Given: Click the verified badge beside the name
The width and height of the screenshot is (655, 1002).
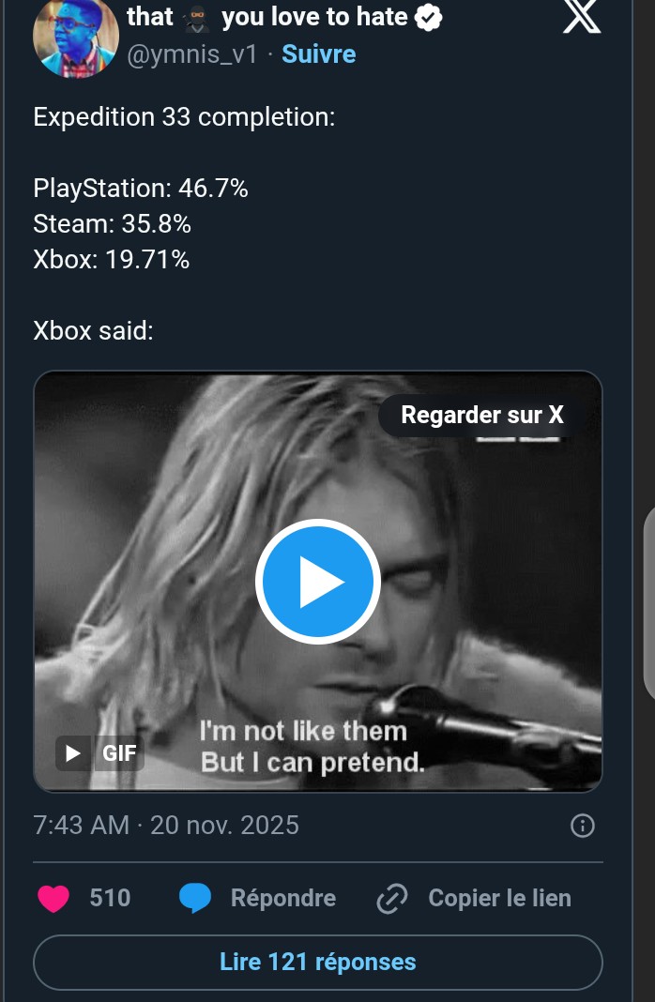Looking at the screenshot, I should coord(430,17).
